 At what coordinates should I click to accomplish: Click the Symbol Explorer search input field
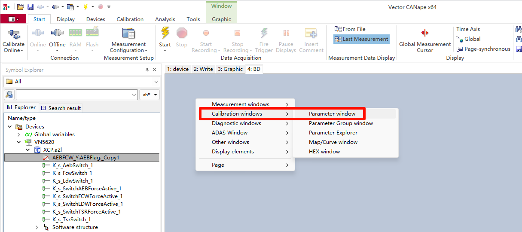click(x=73, y=95)
